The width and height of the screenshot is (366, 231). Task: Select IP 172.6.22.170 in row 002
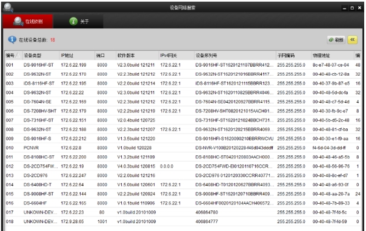tap(73, 74)
